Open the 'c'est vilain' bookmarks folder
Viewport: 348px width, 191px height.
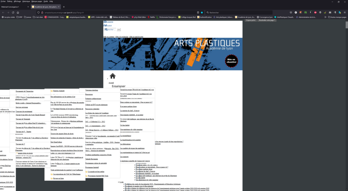pos(38,17)
